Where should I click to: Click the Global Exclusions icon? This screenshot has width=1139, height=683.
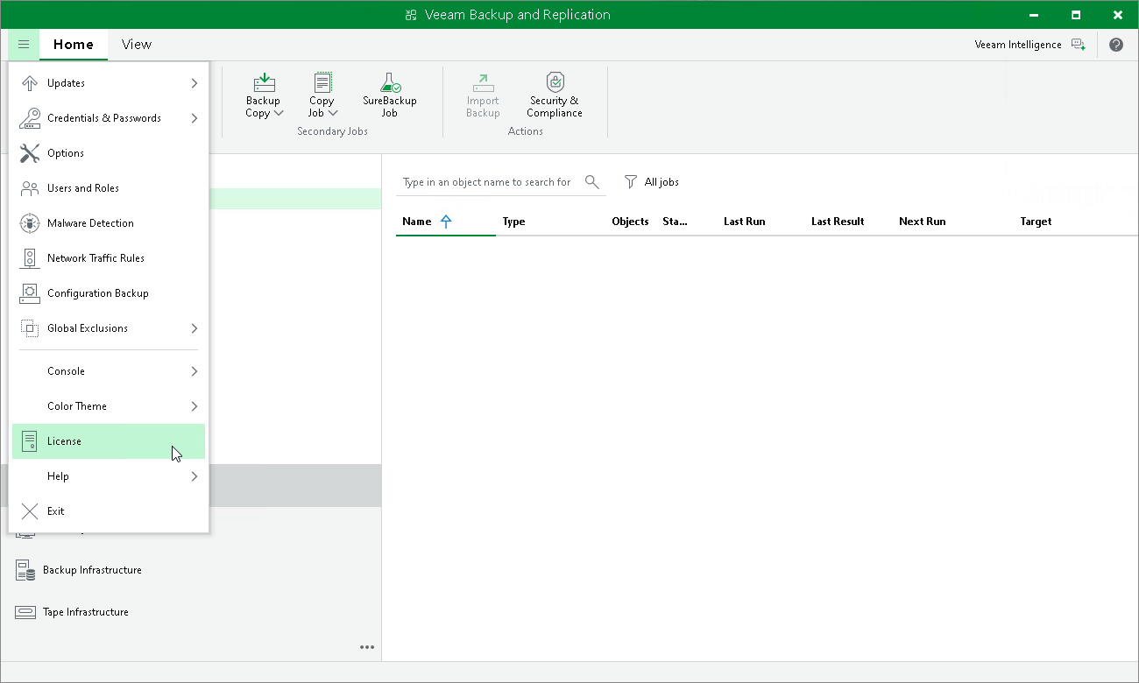tap(30, 328)
